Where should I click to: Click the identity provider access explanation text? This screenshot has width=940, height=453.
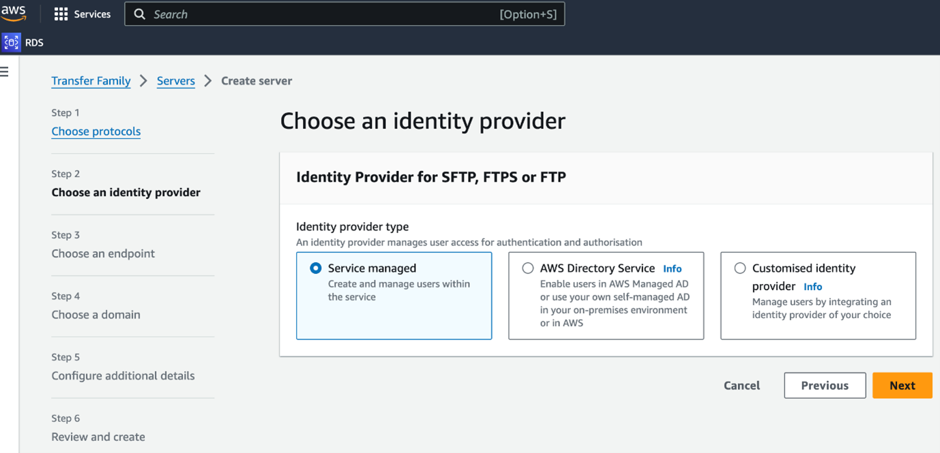click(469, 243)
